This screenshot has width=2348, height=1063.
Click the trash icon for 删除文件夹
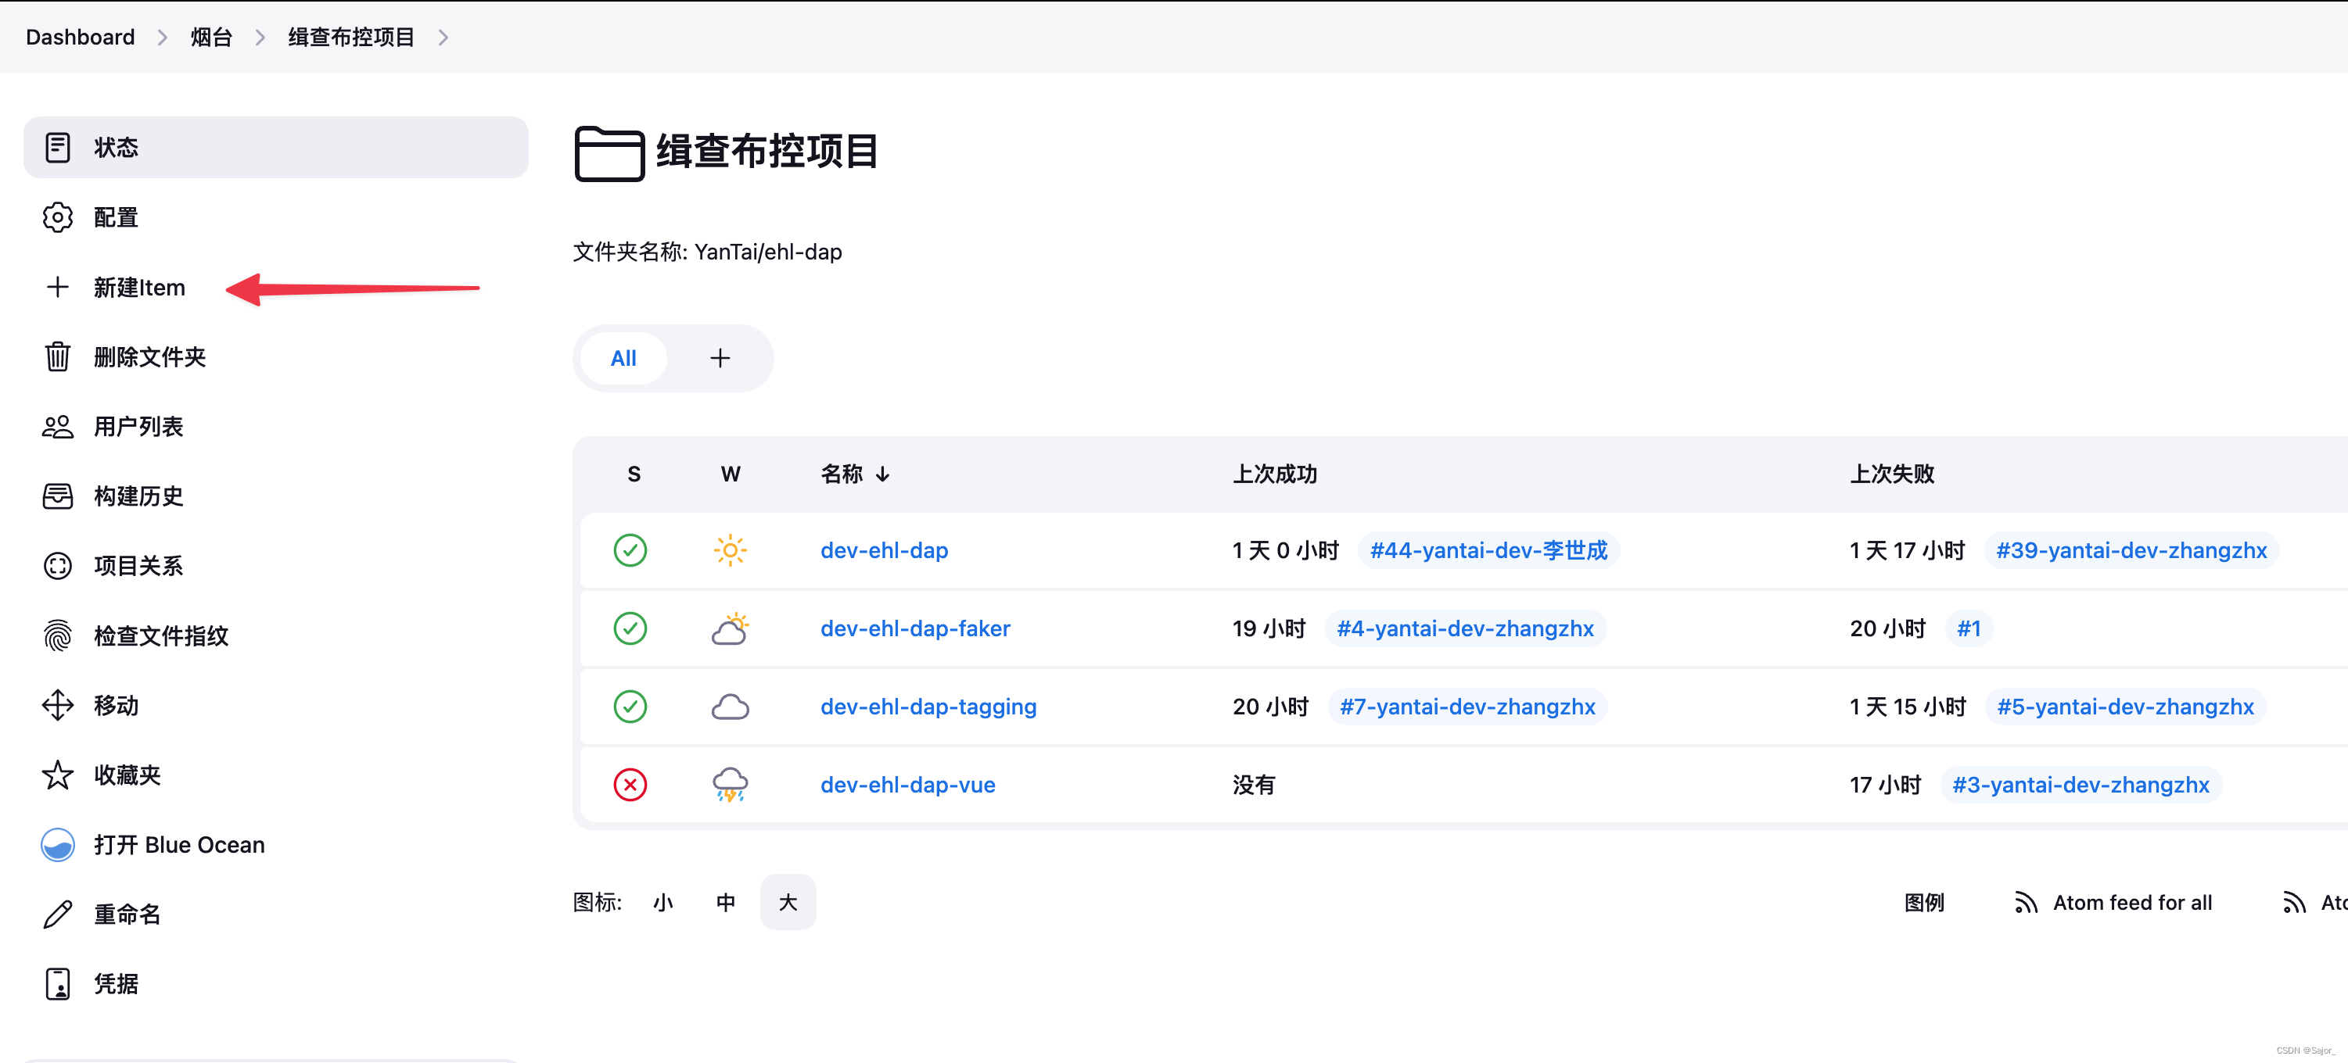[x=57, y=356]
